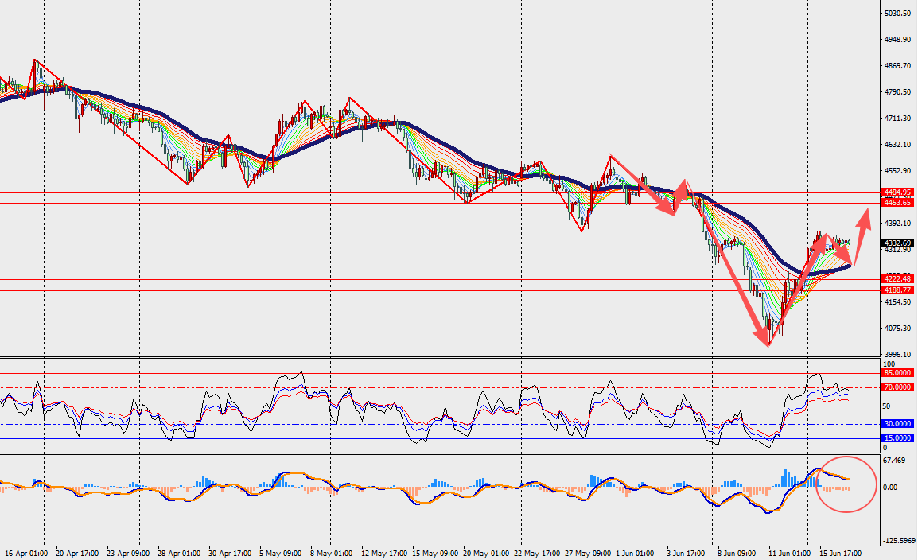Click the 5030.50 price axis value
Viewport: 918px width, 560px height.
point(898,13)
